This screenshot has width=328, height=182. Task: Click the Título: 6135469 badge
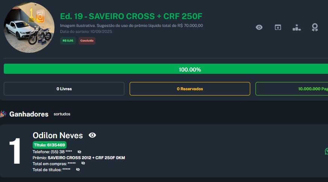tap(50, 145)
